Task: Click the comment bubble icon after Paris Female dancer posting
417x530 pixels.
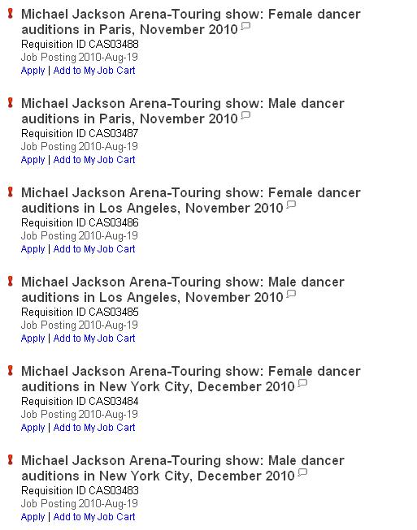Action: tap(245, 26)
